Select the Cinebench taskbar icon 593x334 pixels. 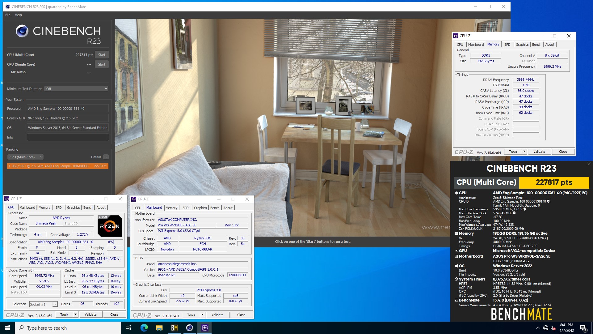pos(189,328)
